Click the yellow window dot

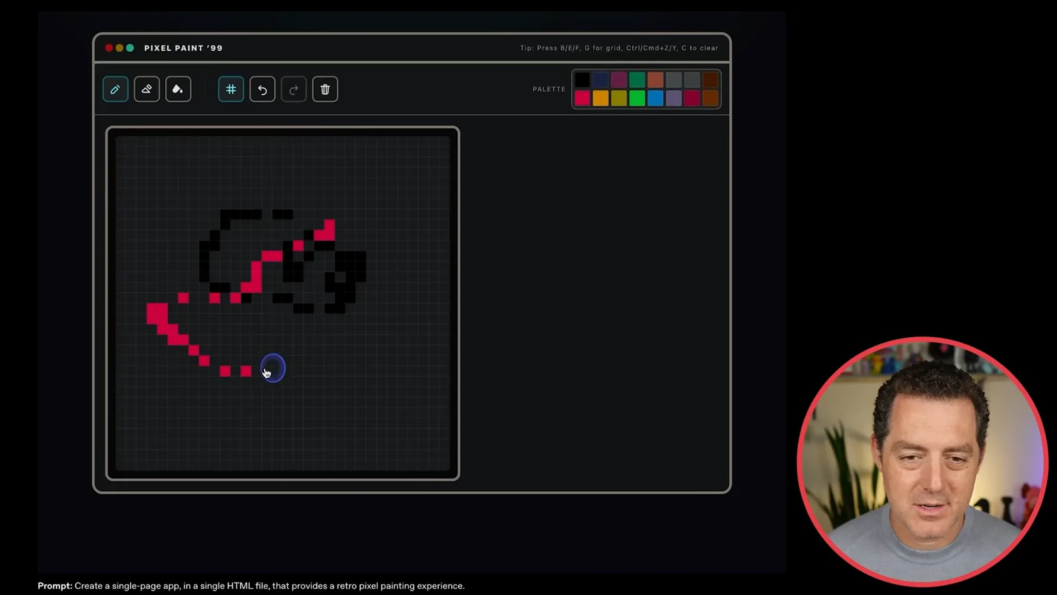[x=120, y=48]
